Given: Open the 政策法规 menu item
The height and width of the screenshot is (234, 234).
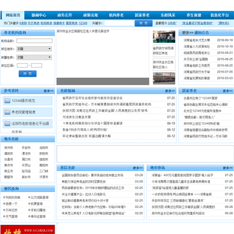Looking at the screenshot, I should [x=90, y=15].
